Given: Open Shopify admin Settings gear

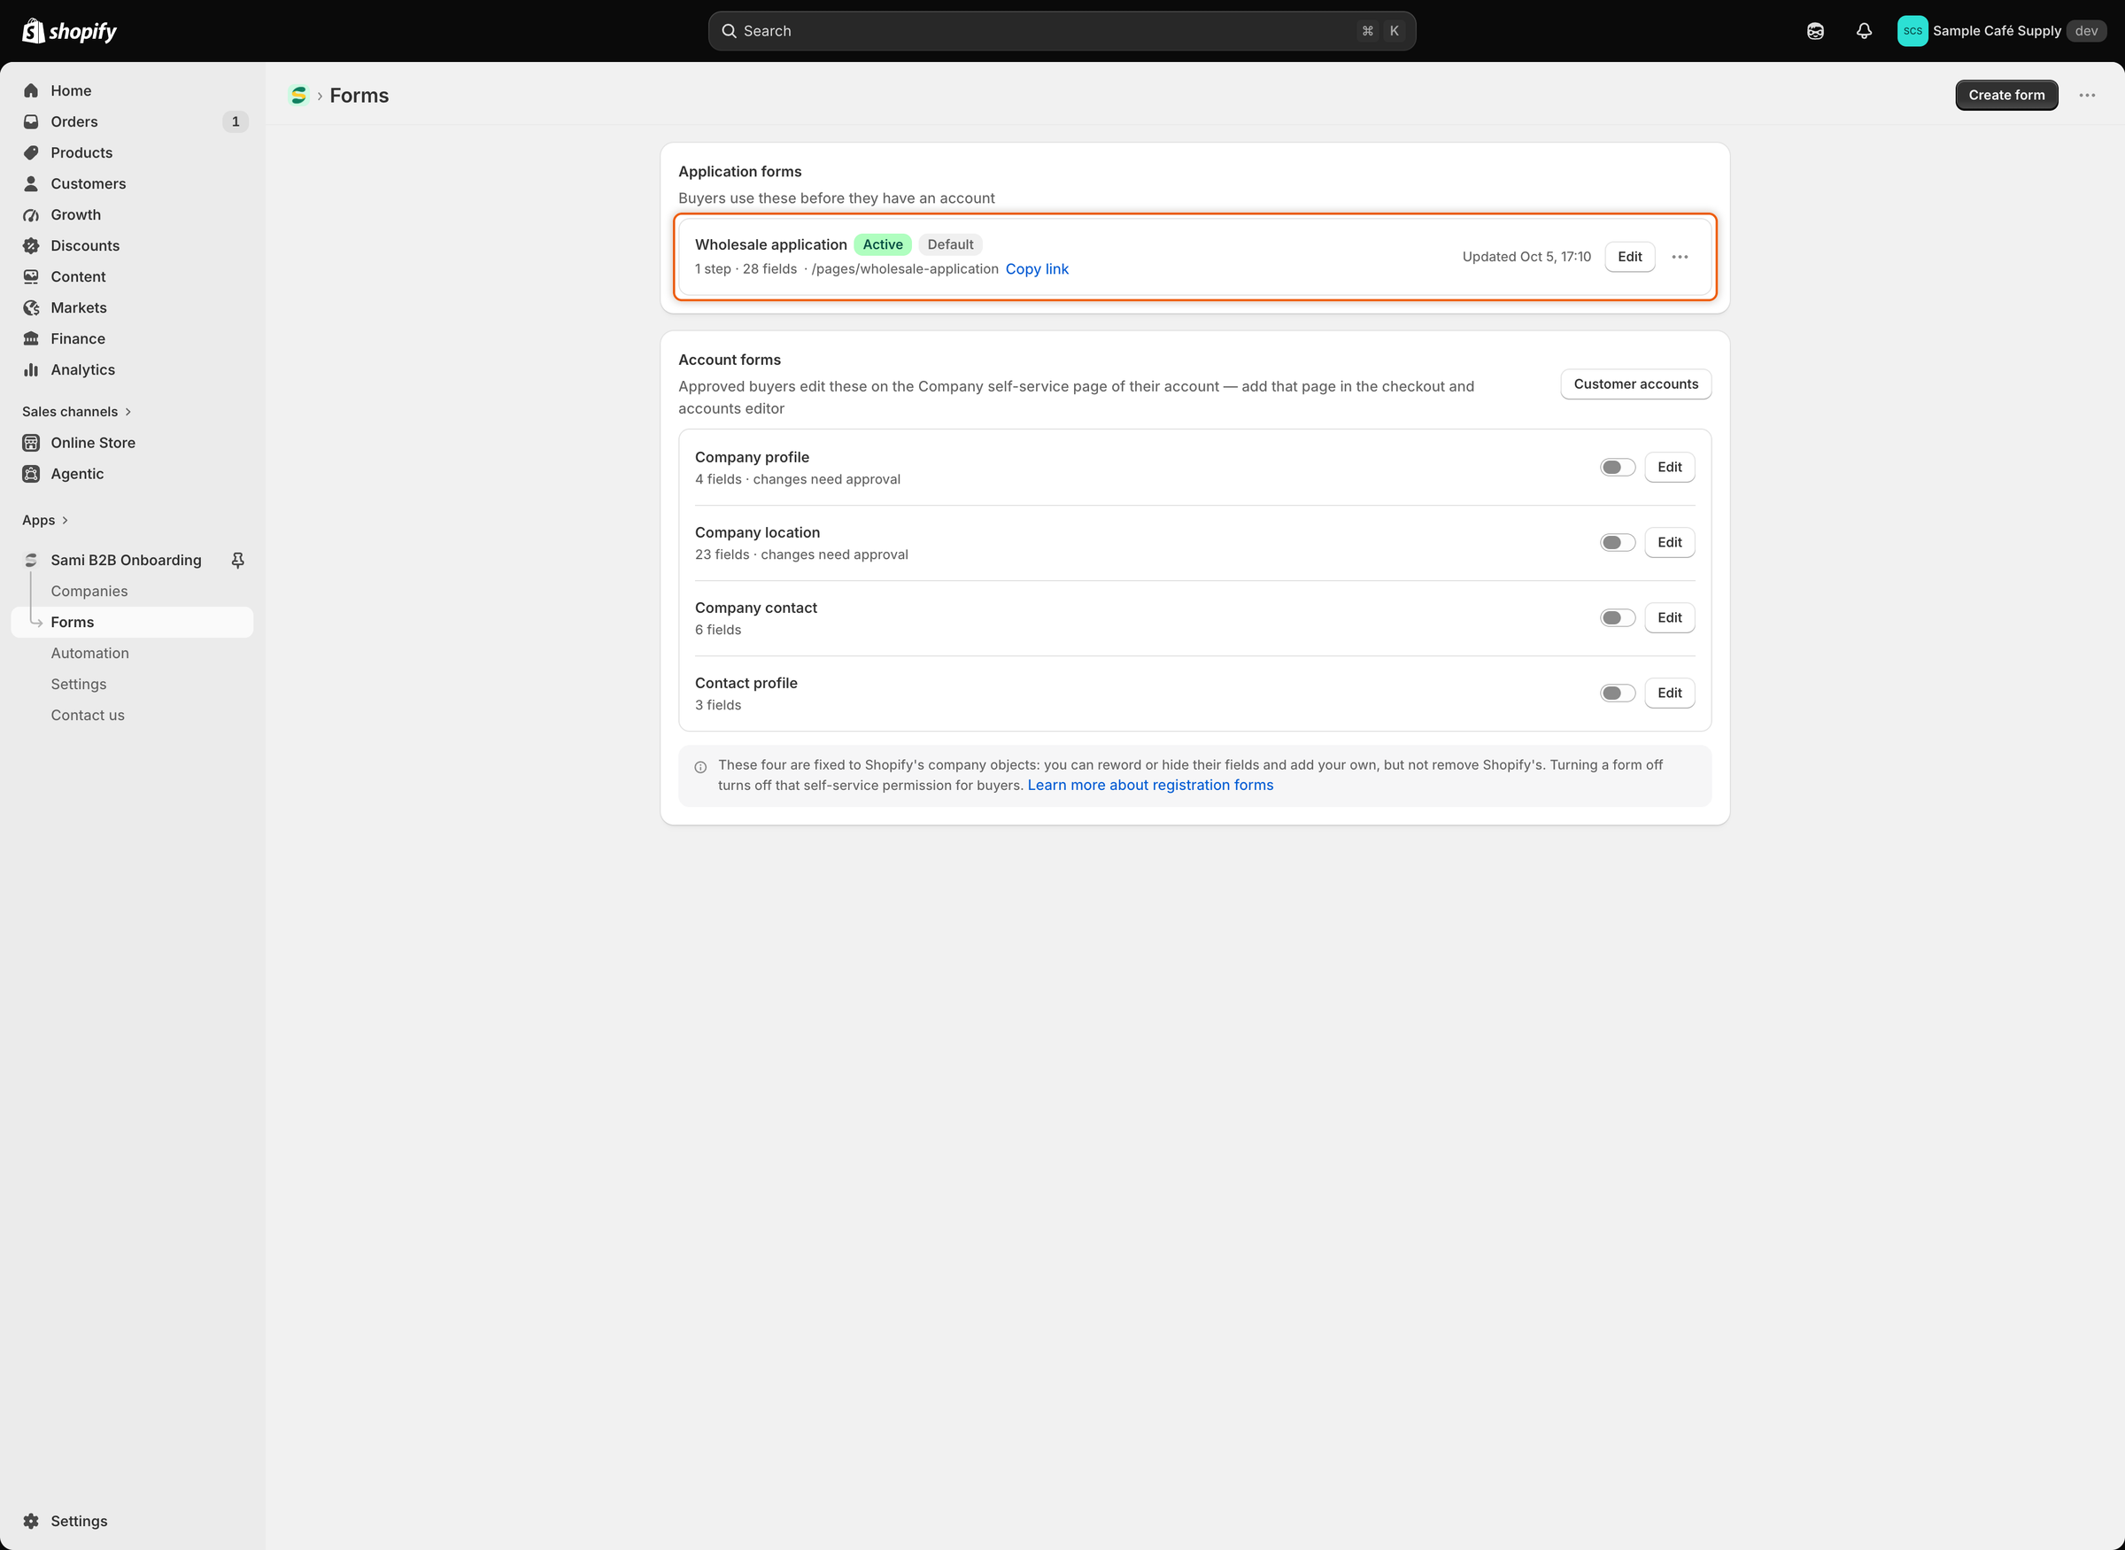Looking at the screenshot, I should 132,1520.
